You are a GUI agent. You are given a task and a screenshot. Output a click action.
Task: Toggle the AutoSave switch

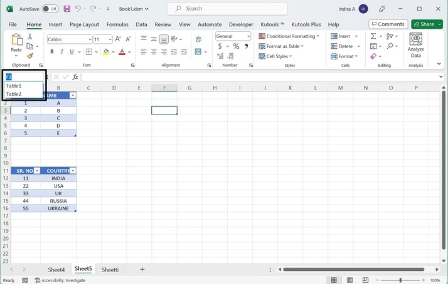[x=50, y=9]
